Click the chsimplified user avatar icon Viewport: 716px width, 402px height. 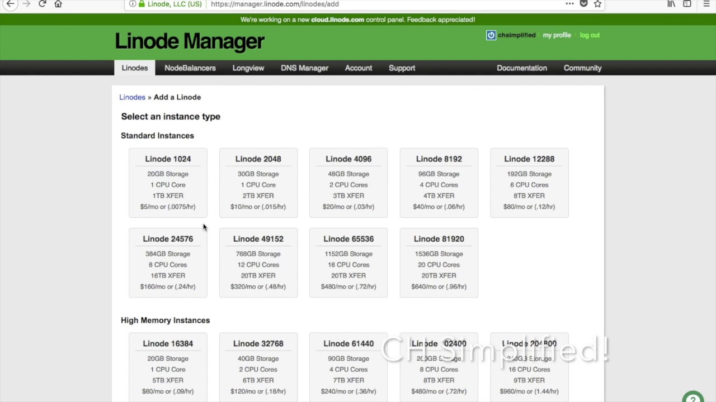[x=491, y=35]
